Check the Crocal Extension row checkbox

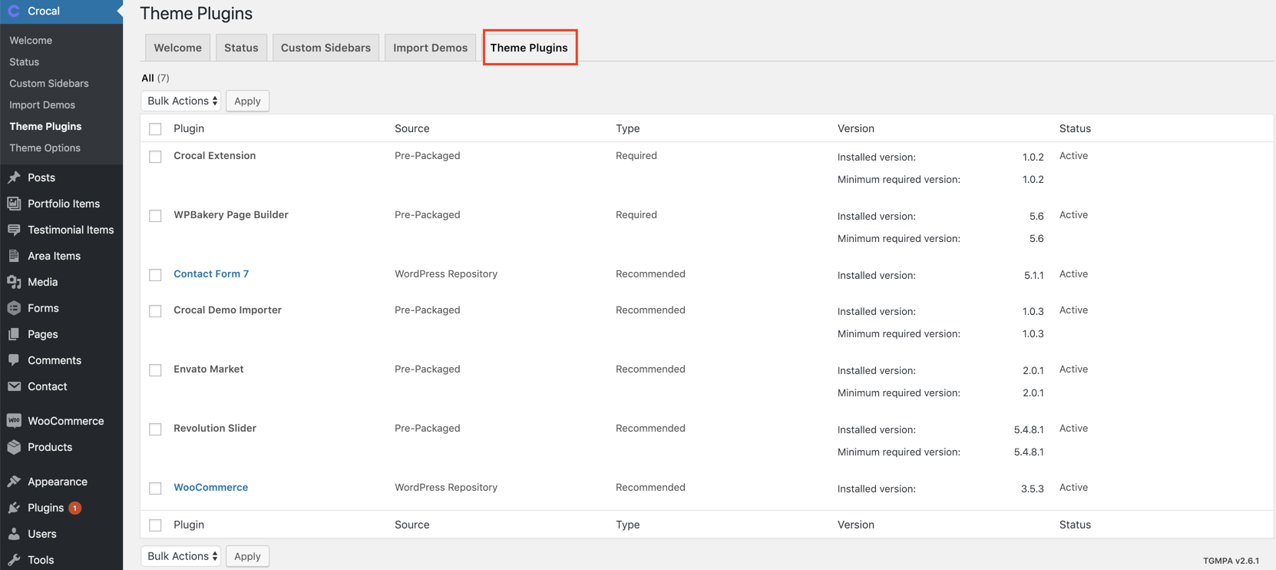pyautogui.click(x=155, y=157)
